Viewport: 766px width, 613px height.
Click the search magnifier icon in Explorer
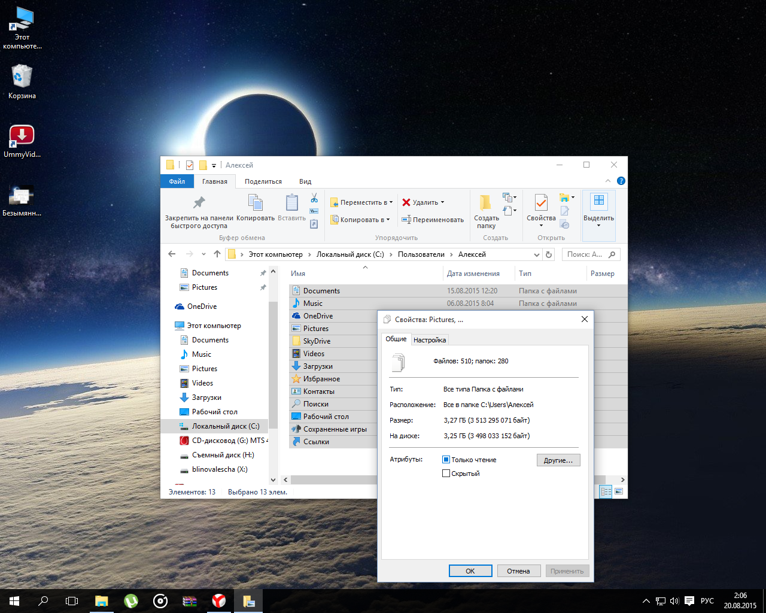[x=612, y=254]
